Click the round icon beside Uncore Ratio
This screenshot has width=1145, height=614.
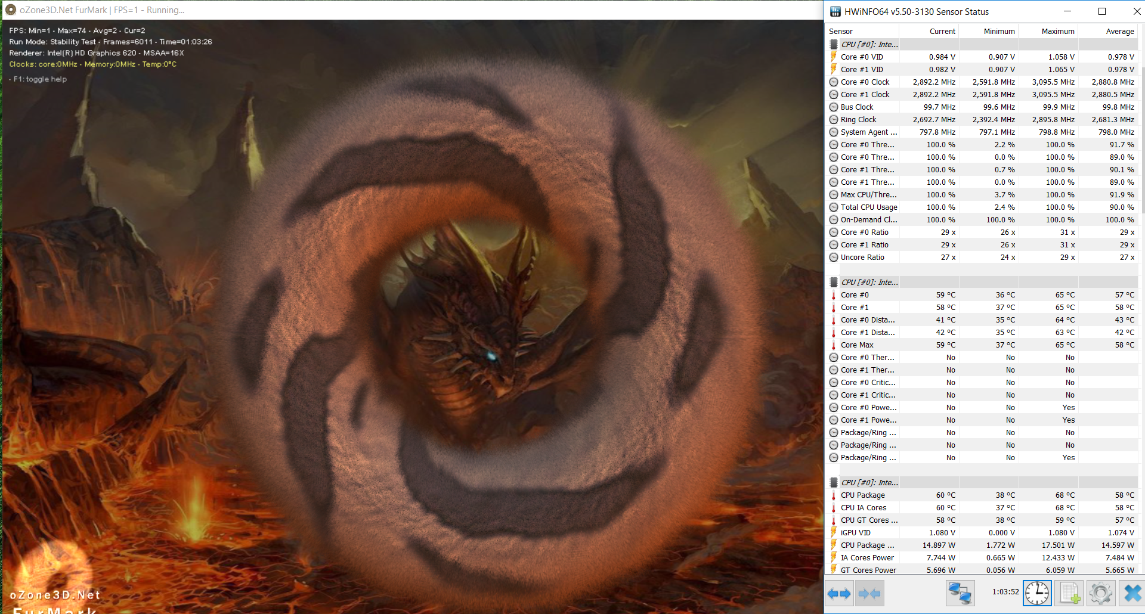(834, 257)
